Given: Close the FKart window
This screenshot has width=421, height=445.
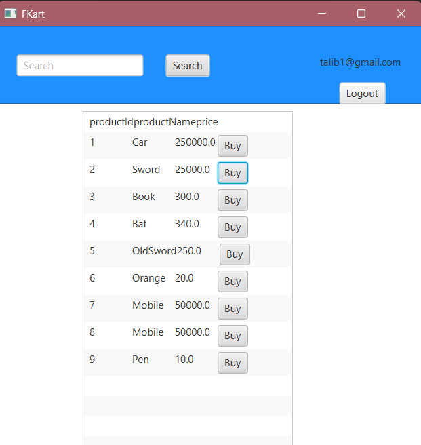Looking at the screenshot, I should (x=401, y=14).
